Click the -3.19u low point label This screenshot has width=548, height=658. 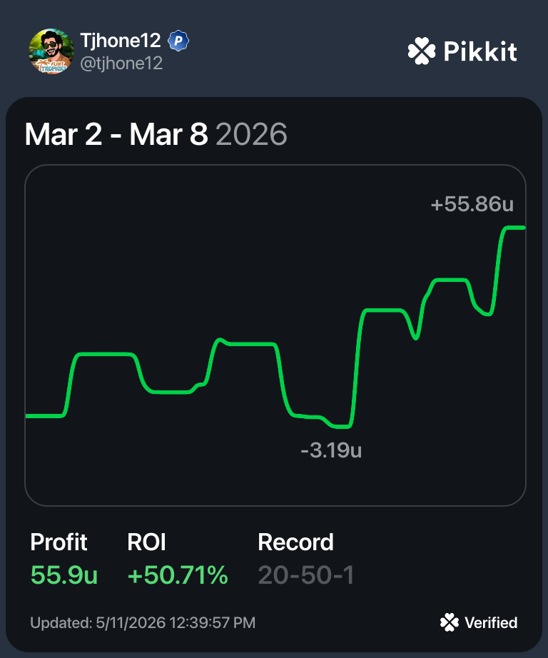point(331,450)
